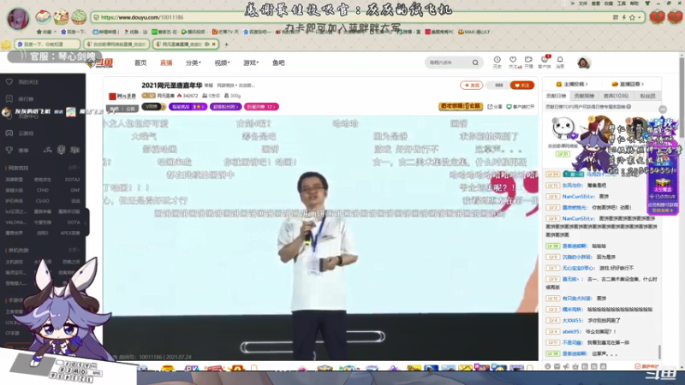685x385 pixels.
Task: Go to 首页 in Douyu nav
Action: 140,62
